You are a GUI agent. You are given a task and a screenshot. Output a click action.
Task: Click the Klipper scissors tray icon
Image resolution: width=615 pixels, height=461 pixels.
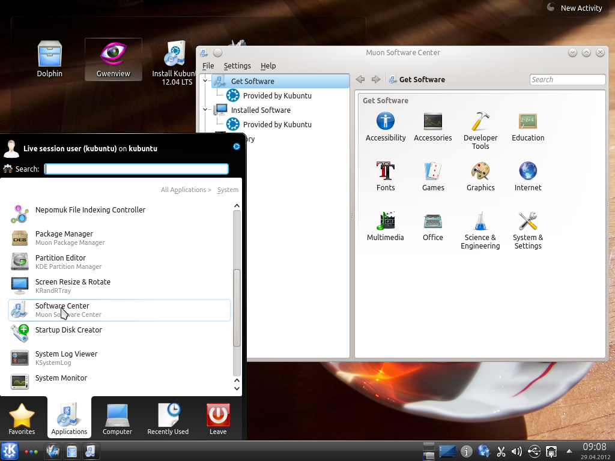(501, 451)
